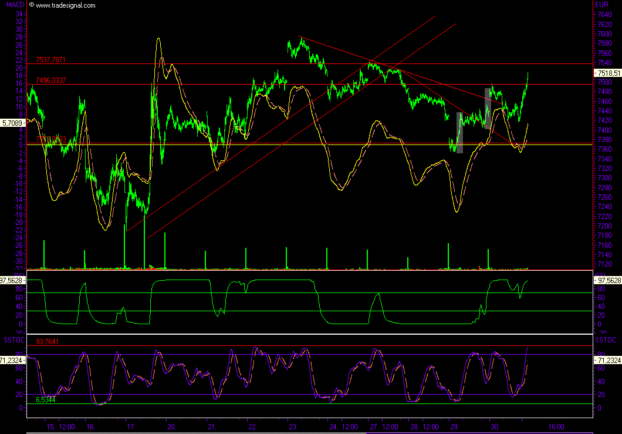Click date 23 on the time axis

(292, 427)
